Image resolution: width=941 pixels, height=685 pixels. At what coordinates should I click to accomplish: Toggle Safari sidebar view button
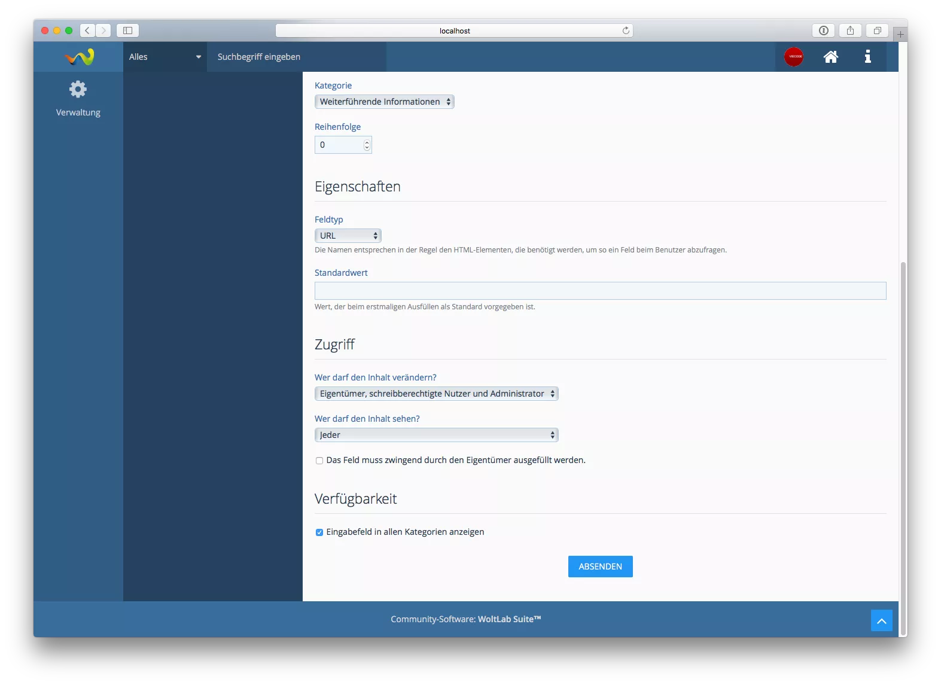point(127,31)
